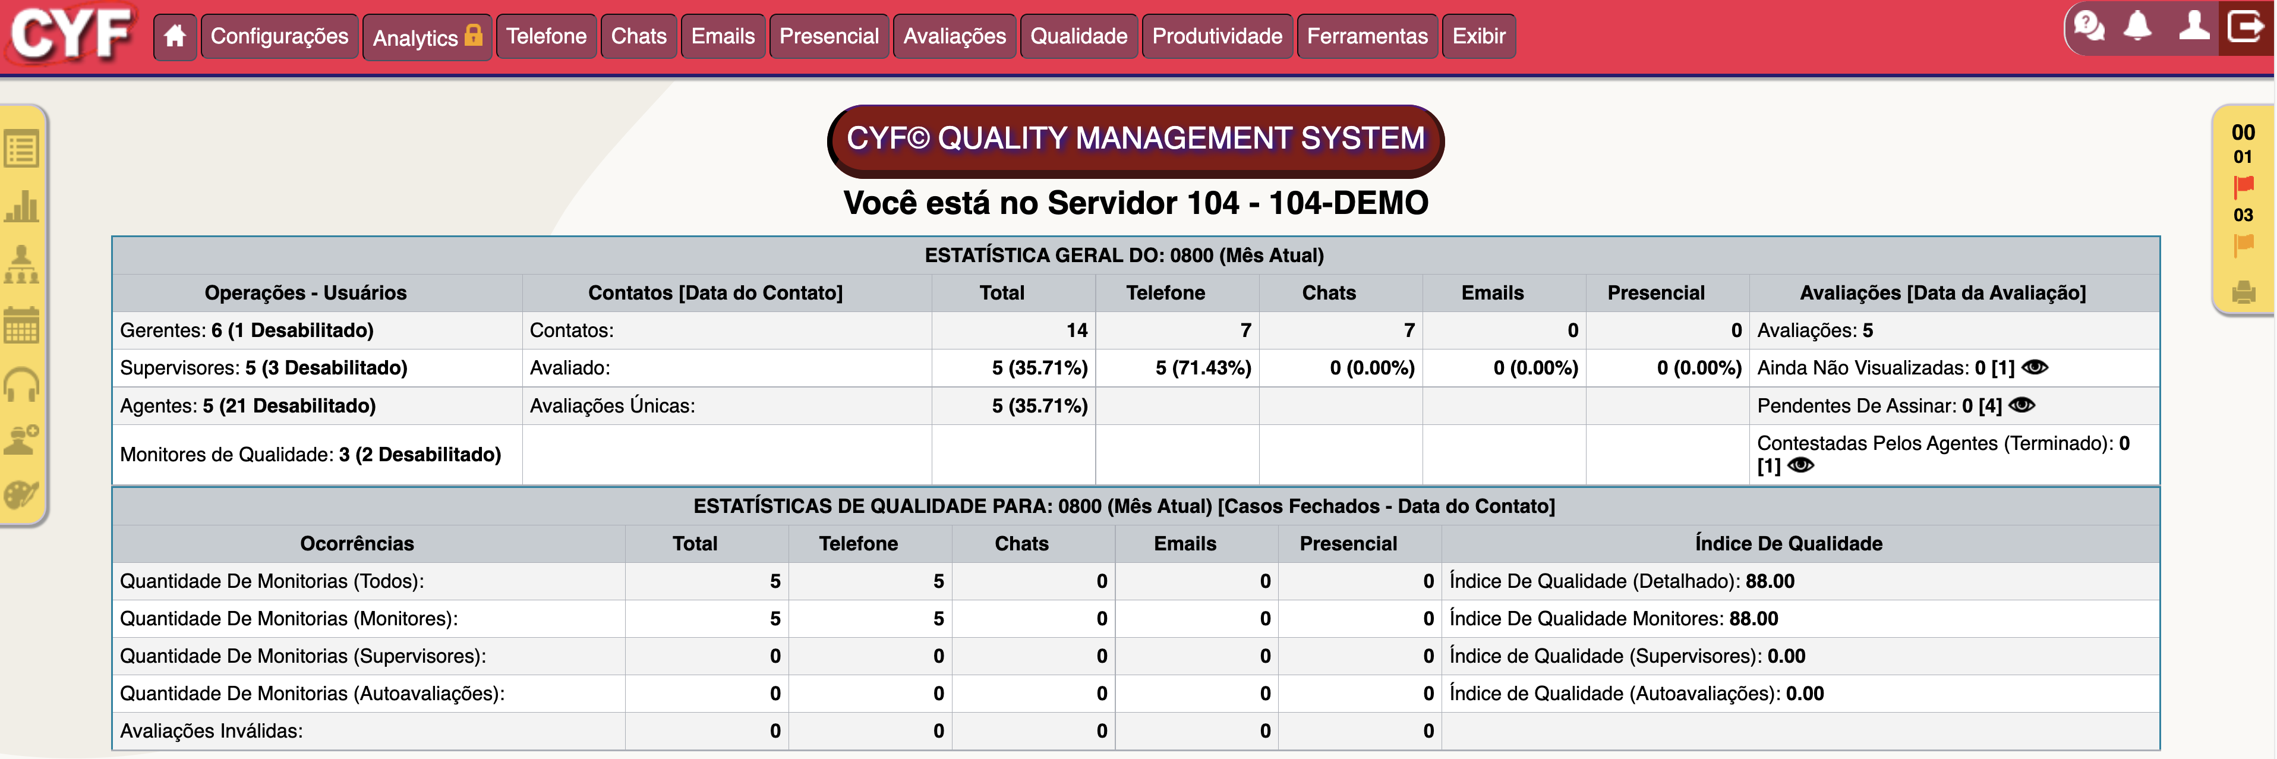The height and width of the screenshot is (759, 2277).
Task: Click 'Quantidade De Monitorias (Monitores):' label
Action: tap(289, 618)
